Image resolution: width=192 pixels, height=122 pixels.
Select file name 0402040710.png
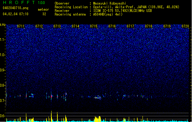16,8
